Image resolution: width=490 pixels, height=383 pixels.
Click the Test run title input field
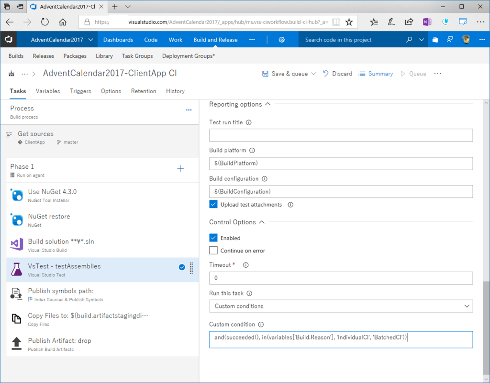[x=341, y=135]
